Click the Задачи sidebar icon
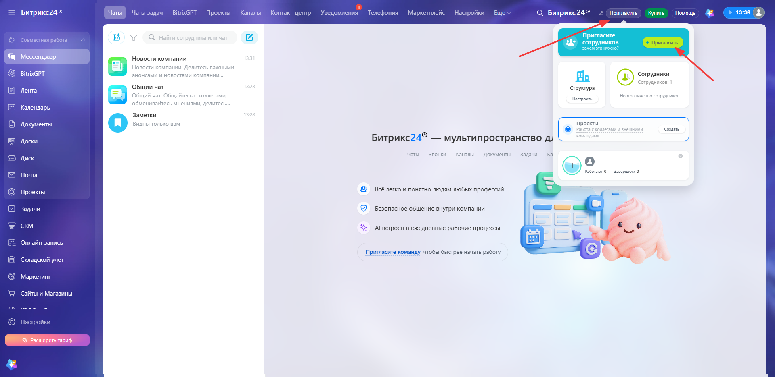The width and height of the screenshot is (775, 377). (12, 209)
